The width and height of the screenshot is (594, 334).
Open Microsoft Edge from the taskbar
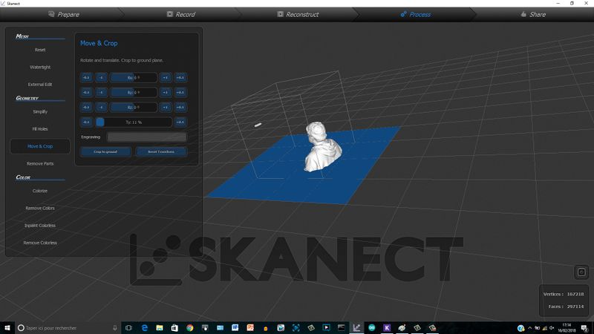144,327
